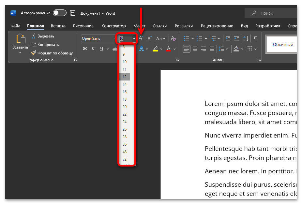Click the Increase Font Size icon
This screenshot has height=204, width=302.
[x=141, y=38]
